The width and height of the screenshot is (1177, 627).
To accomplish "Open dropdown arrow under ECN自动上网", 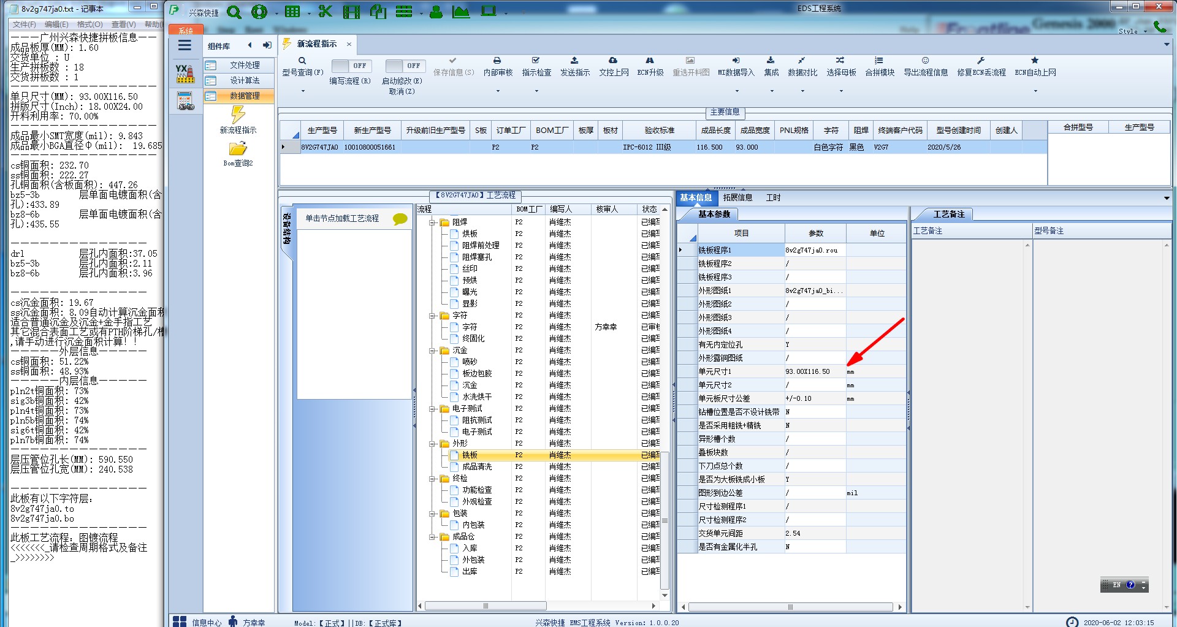I will click(1035, 91).
